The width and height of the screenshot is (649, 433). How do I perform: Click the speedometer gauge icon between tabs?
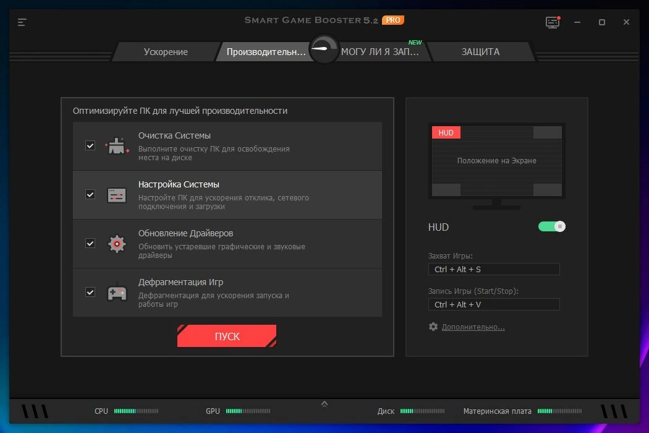(324, 49)
